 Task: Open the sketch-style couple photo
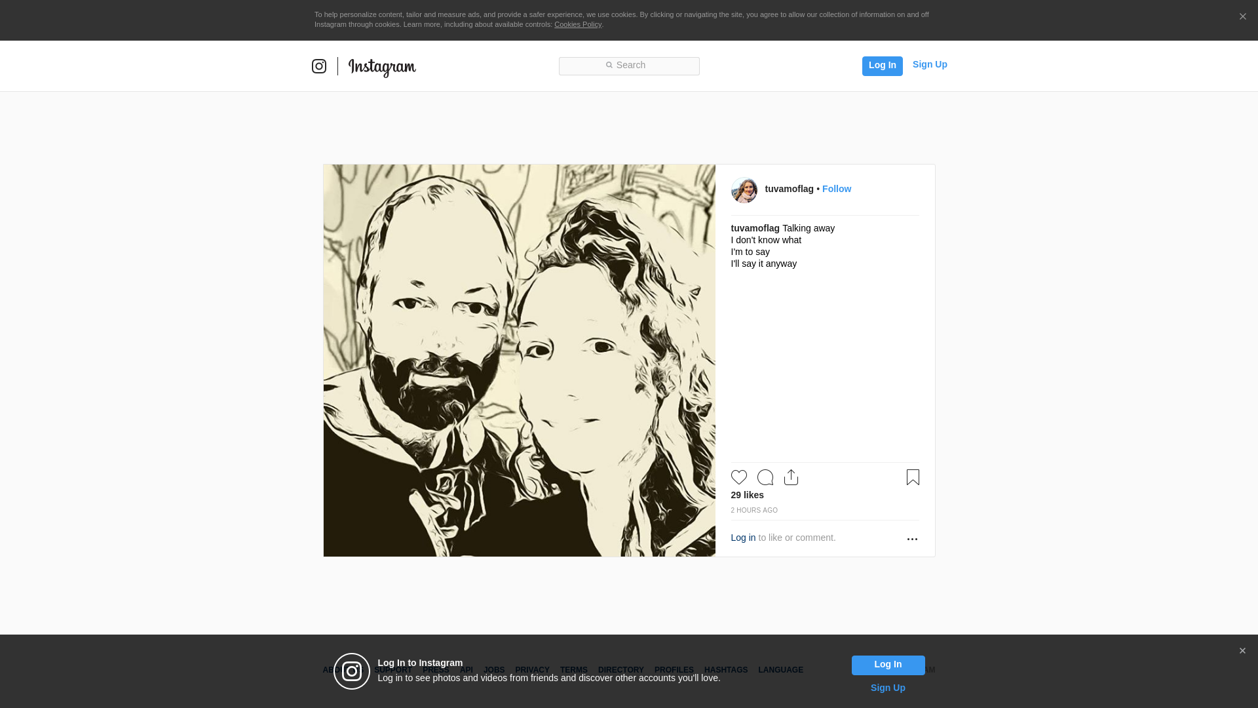pyautogui.click(x=520, y=361)
